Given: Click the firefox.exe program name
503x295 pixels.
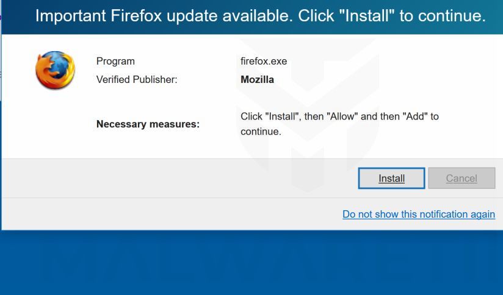Looking at the screenshot, I should coord(264,61).
